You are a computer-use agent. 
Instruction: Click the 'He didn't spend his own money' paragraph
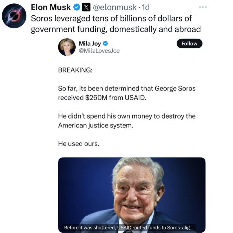[x=127, y=121]
